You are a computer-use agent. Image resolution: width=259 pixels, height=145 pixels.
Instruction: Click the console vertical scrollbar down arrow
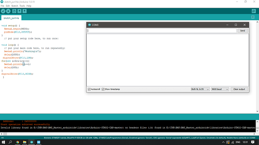tap(257, 131)
